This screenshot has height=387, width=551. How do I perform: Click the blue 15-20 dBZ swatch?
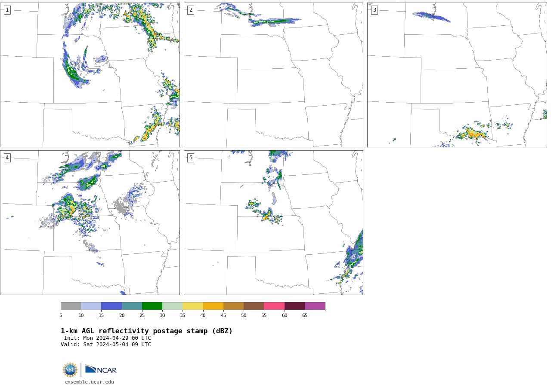point(111,306)
